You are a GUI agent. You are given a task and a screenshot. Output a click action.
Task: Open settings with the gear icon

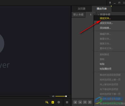pos(59,102)
